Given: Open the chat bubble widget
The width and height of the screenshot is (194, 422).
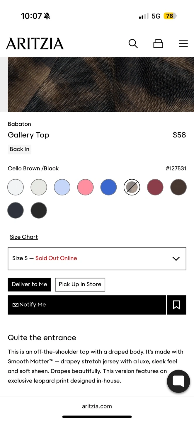Looking at the screenshot, I should tap(178, 381).
